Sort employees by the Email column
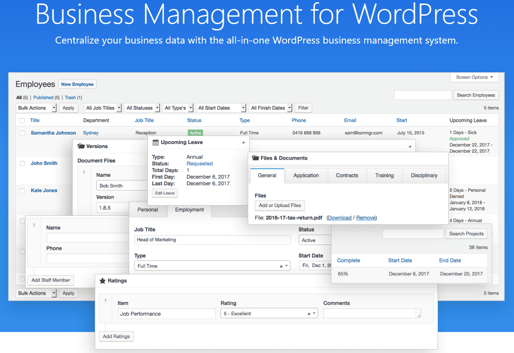 (x=350, y=120)
